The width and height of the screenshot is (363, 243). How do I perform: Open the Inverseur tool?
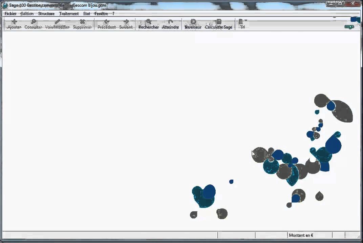point(193,24)
